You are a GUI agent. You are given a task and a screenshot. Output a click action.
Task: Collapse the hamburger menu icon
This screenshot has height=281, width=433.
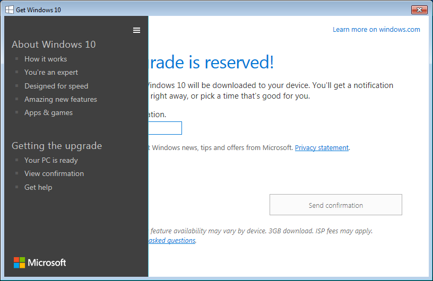136,30
